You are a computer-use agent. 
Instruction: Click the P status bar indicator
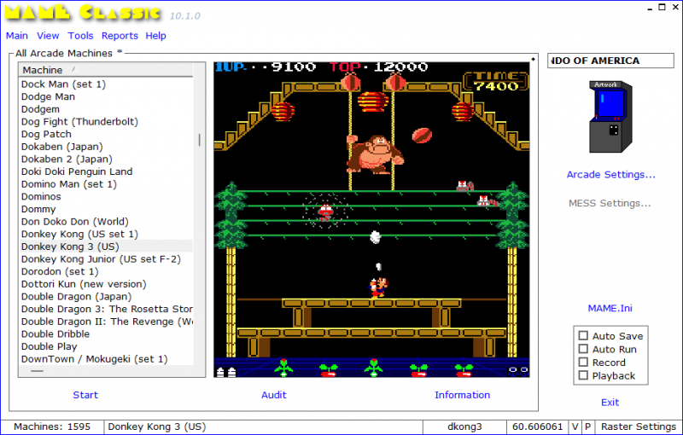[587, 426]
